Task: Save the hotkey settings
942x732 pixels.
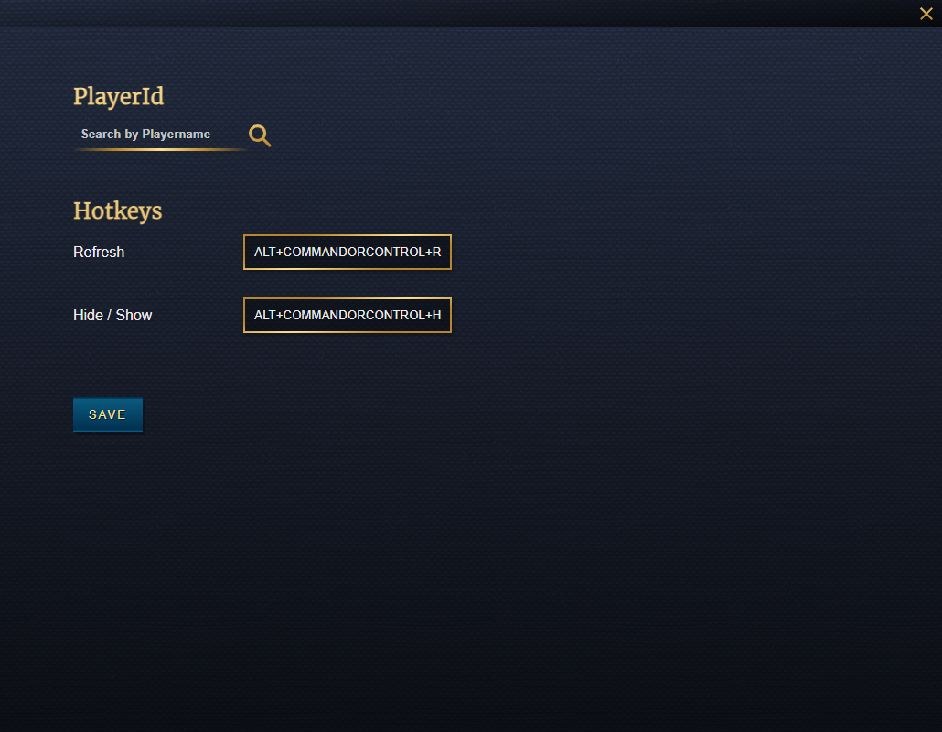Action: 107,414
